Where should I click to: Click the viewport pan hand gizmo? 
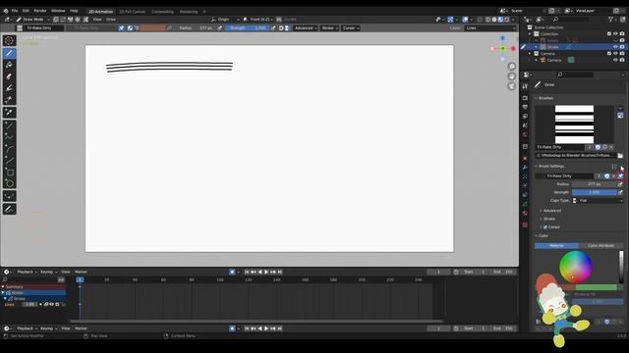[511, 76]
